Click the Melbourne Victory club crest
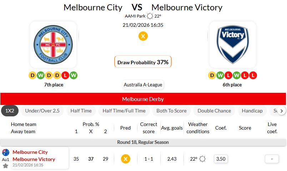 [x=232, y=45]
